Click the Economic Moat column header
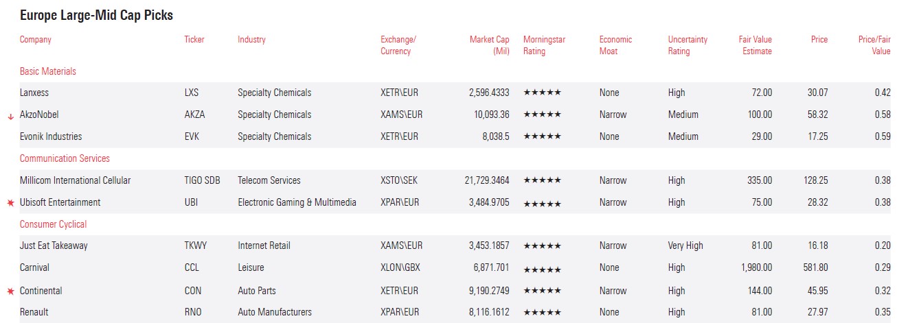897x323 pixels. [x=615, y=45]
